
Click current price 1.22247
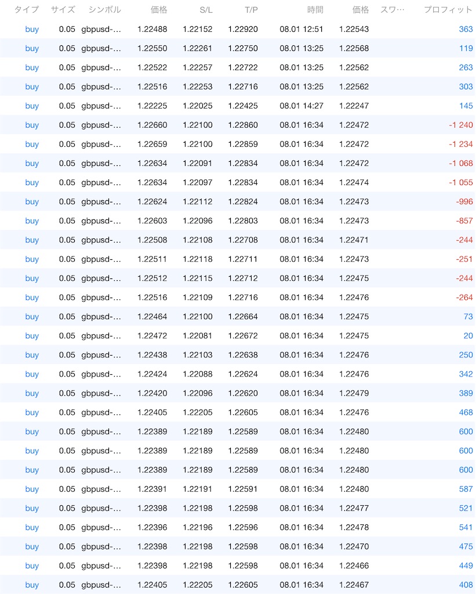tap(354, 106)
